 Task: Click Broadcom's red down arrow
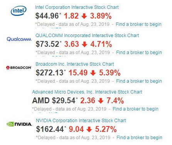[x=93, y=73]
